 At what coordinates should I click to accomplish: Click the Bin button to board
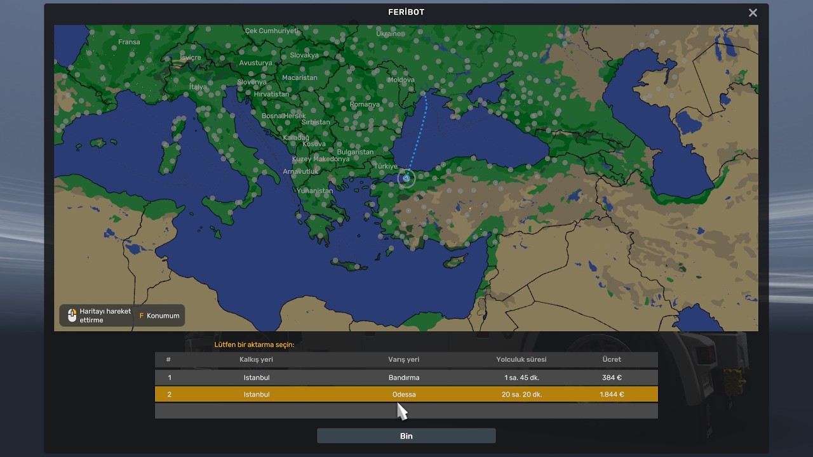point(406,436)
